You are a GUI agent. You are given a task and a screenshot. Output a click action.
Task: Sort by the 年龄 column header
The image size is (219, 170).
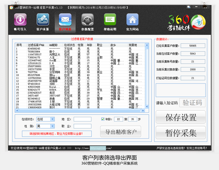click(90, 45)
